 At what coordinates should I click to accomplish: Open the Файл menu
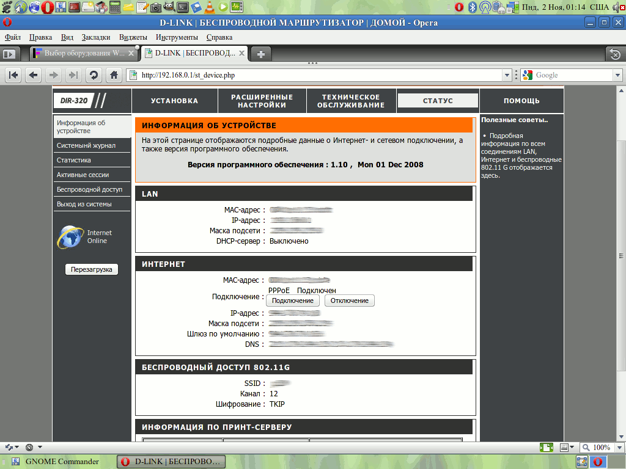pos(13,37)
